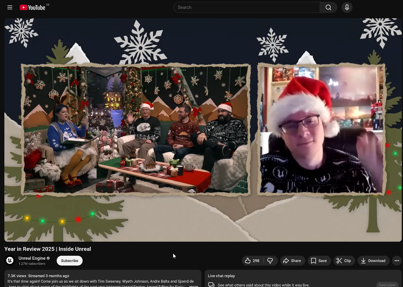Open the live chat replay panel

pyautogui.click(x=387, y=285)
